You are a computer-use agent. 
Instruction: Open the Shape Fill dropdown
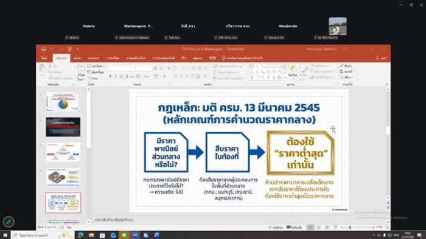(x=319, y=66)
